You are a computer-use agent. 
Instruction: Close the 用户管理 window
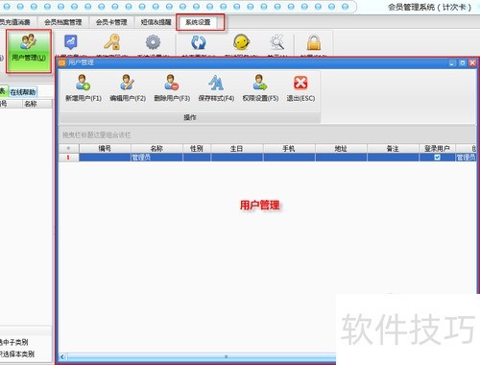click(472, 63)
